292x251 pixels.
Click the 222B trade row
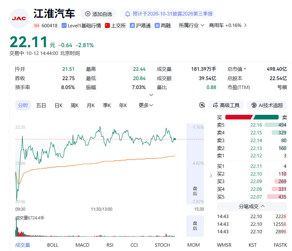tap(252, 217)
